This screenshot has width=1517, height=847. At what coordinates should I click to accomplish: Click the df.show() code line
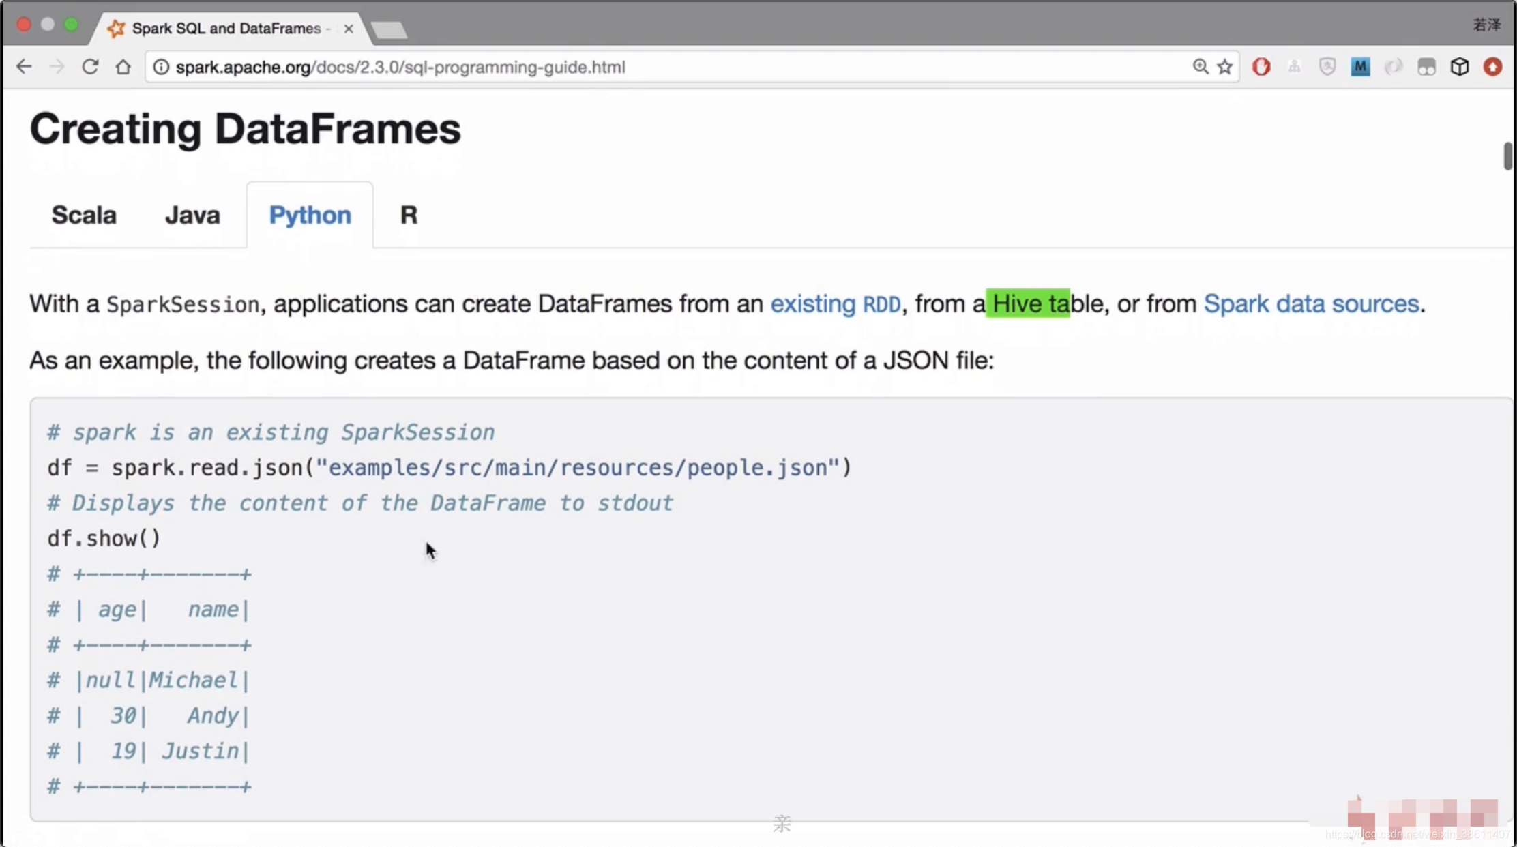(x=104, y=539)
